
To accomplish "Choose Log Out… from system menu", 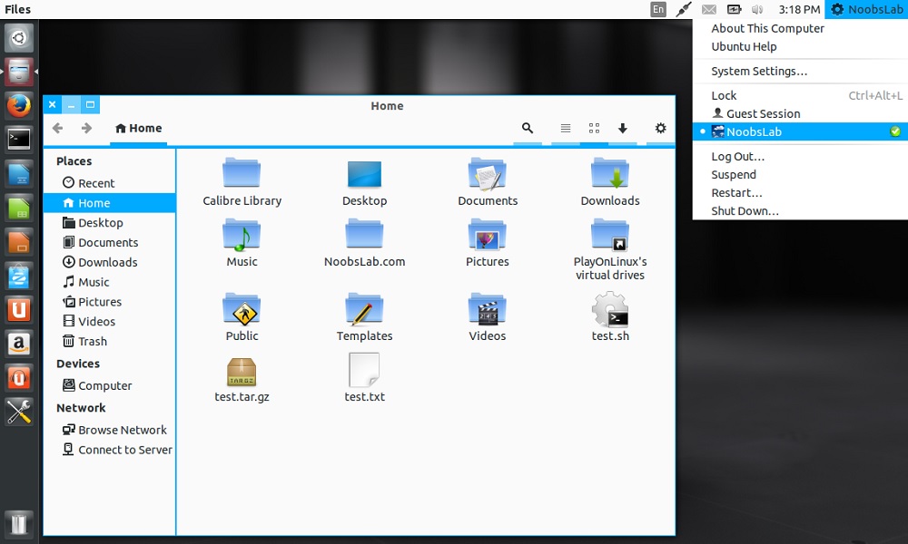I will [x=800, y=157].
